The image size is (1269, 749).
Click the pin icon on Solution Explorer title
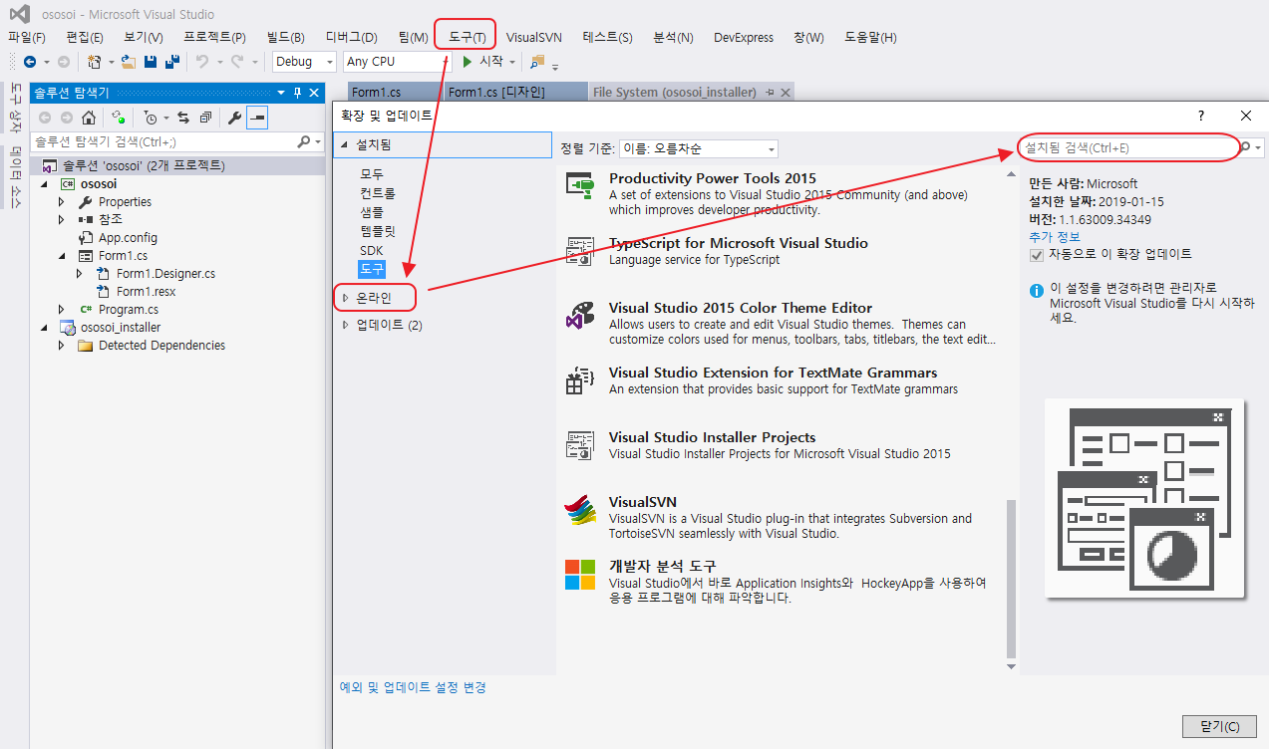click(297, 93)
